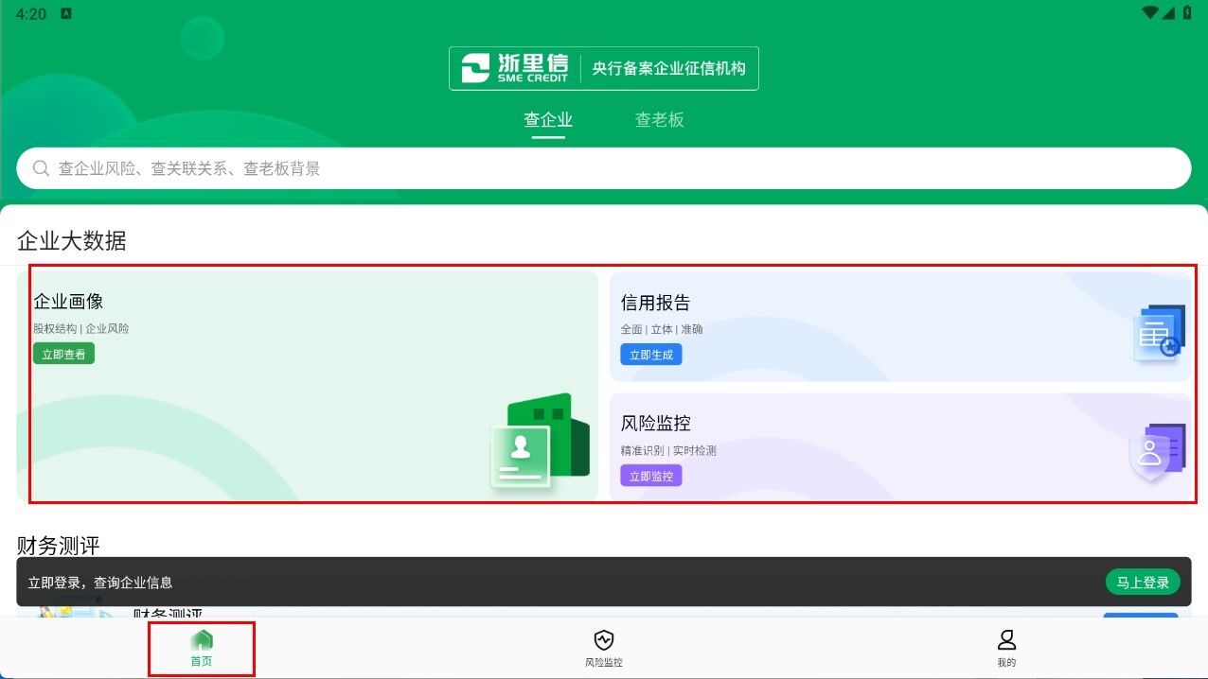Switch to the 查老板 tab
This screenshot has height=679, width=1208.
tap(659, 120)
